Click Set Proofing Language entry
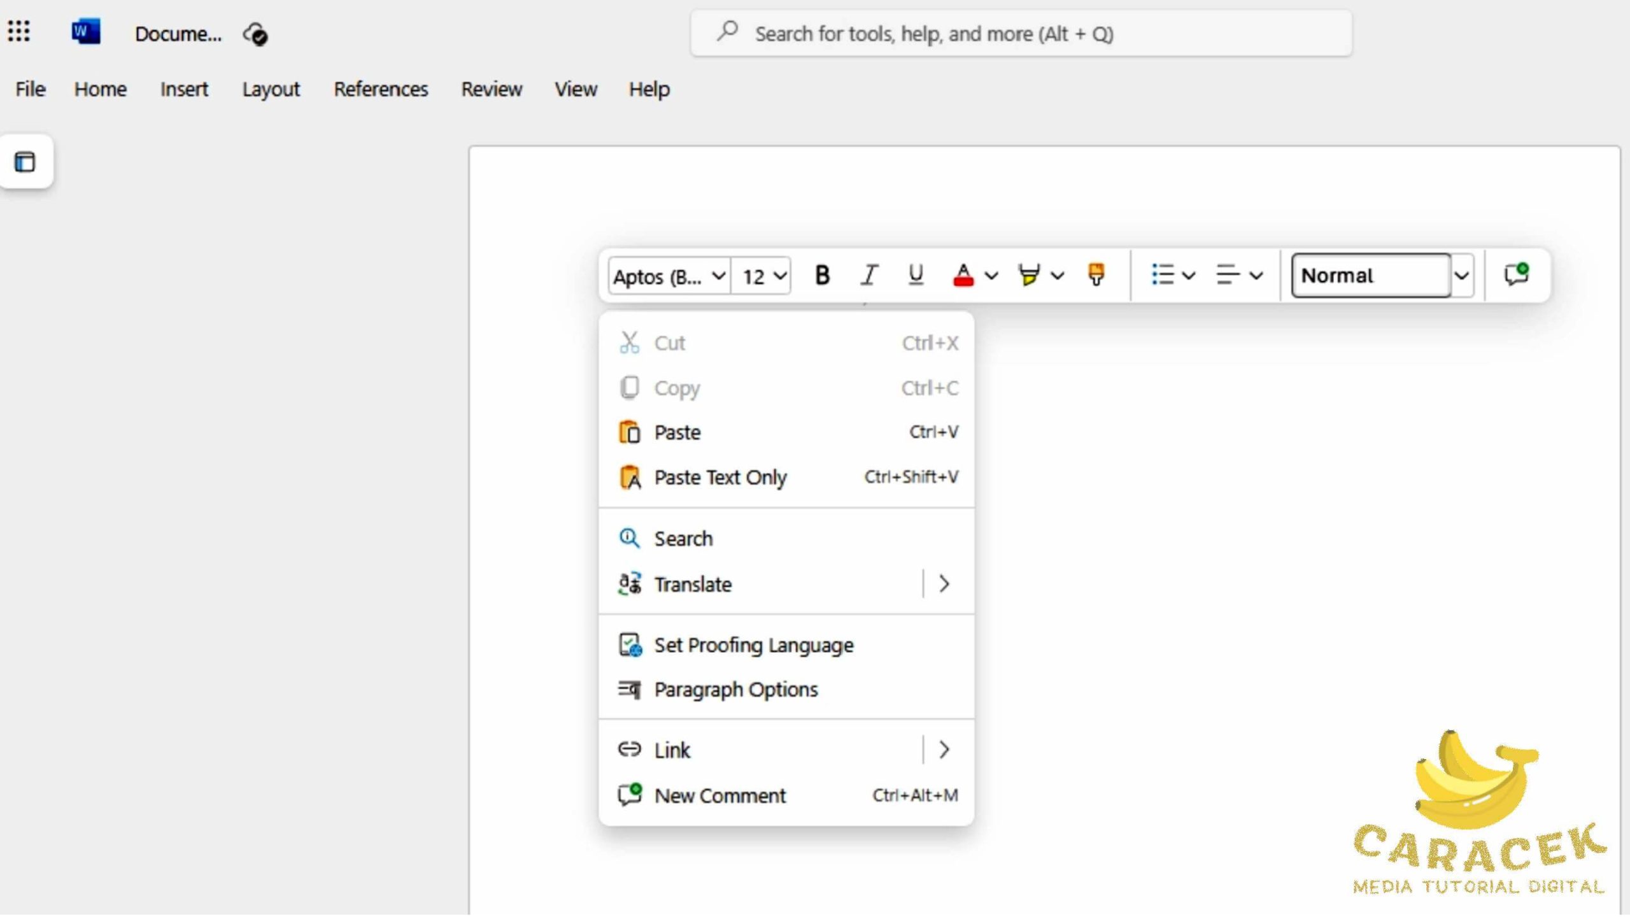Viewport: 1630px width, 917px height. (x=753, y=645)
